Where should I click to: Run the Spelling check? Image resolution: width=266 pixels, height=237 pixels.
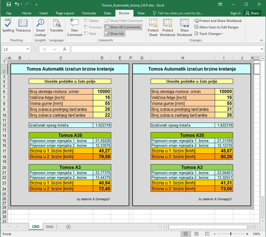[x=8, y=25]
